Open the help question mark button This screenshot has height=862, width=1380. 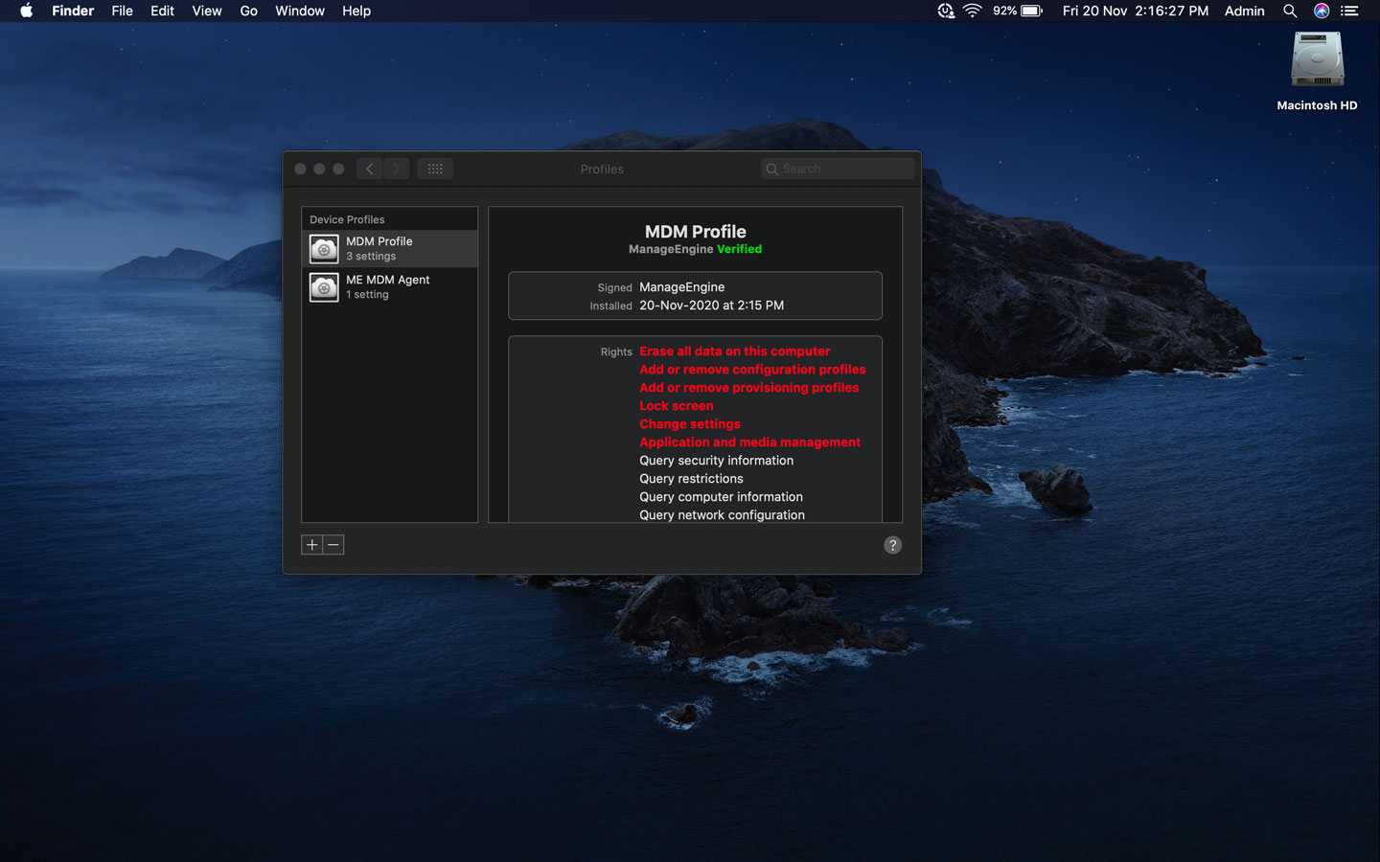click(892, 545)
